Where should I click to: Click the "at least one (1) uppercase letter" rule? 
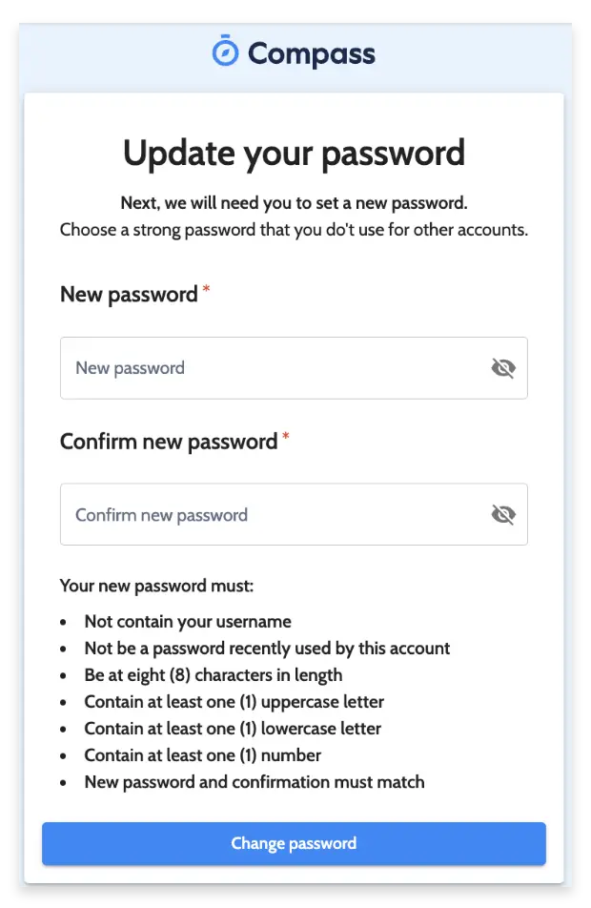coord(234,702)
